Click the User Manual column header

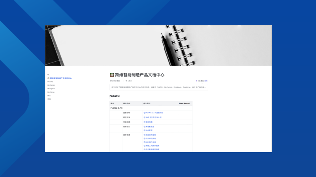[184, 103]
